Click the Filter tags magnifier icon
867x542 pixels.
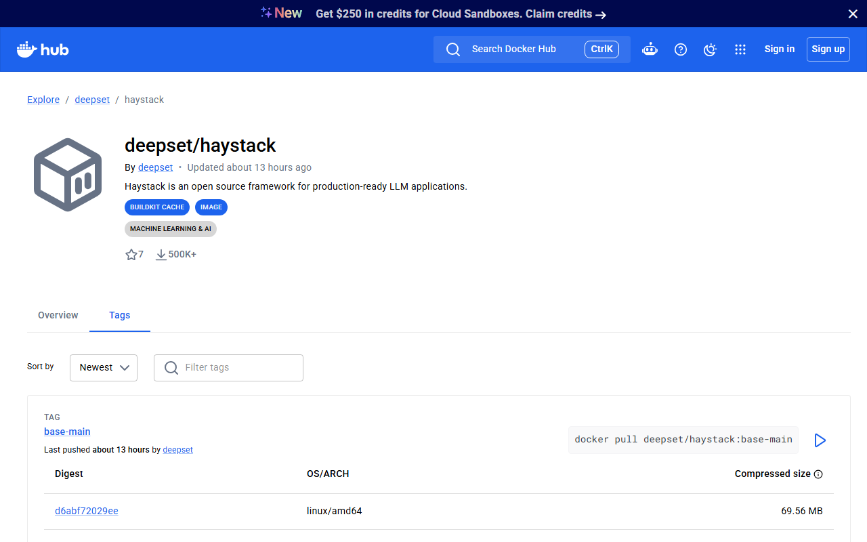point(171,367)
